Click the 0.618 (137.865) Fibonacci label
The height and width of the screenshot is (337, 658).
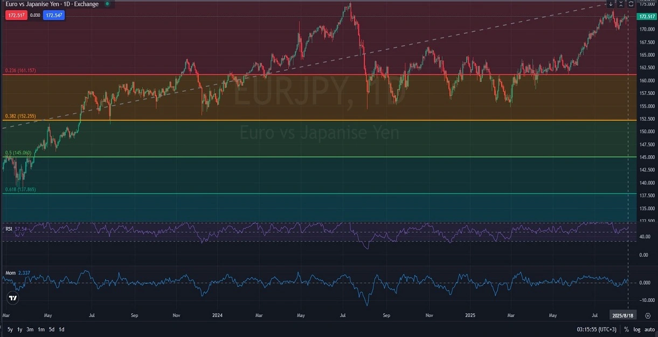pos(20,190)
